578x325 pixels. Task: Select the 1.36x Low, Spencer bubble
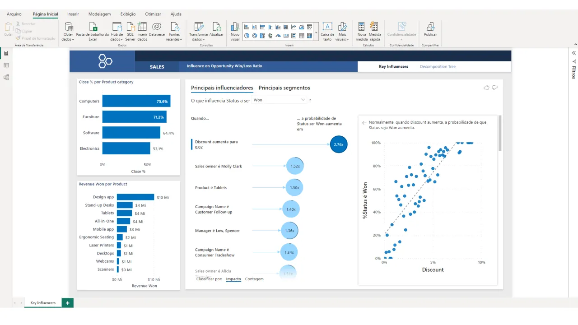tap(289, 231)
